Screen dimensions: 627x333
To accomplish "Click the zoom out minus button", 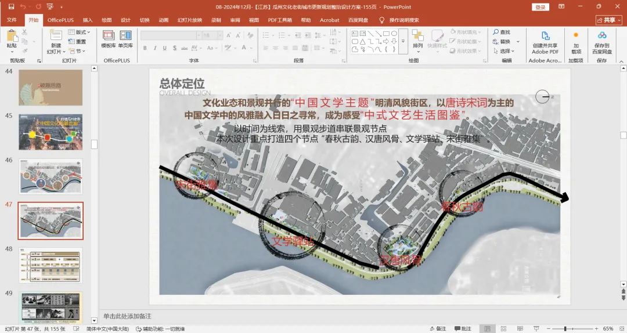I will pyautogui.click(x=549, y=328).
